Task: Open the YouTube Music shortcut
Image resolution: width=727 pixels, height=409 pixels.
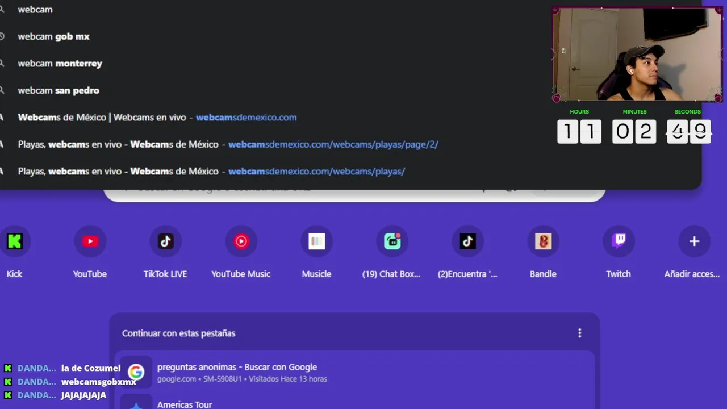Action: click(x=241, y=241)
